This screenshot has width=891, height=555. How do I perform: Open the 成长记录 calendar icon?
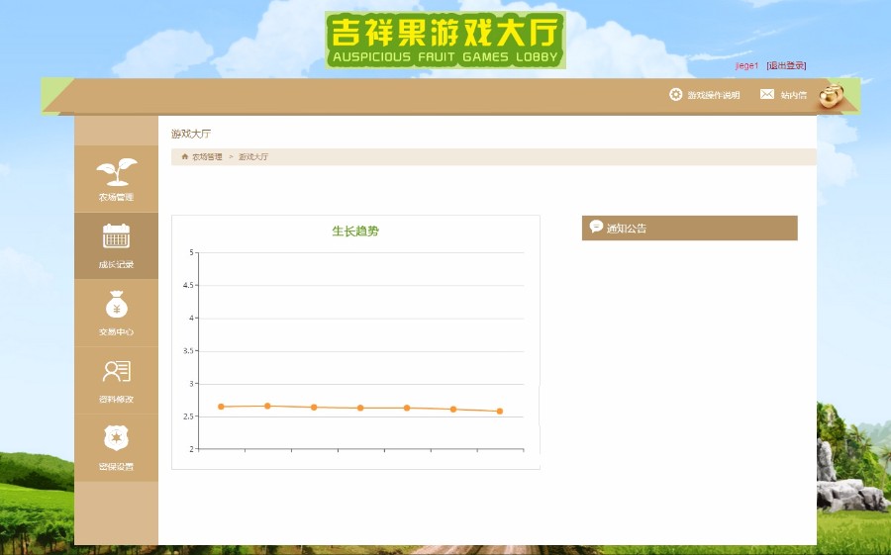(x=117, y=236)
